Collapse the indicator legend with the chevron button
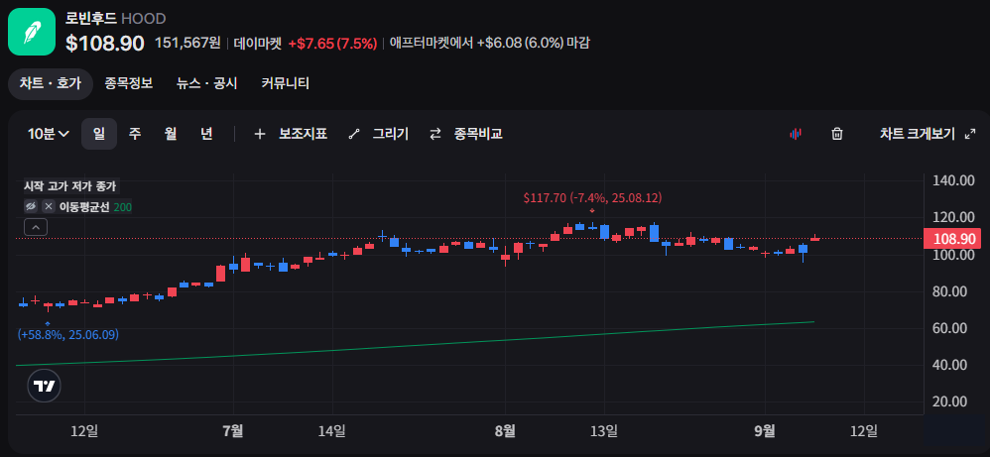 [x=36, y=227]
